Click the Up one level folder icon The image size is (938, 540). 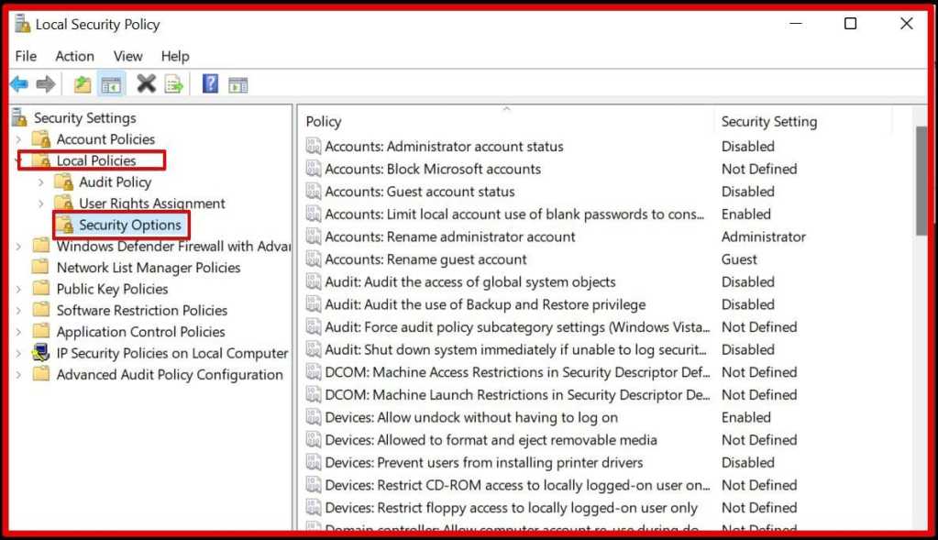(x=83, y=85)
